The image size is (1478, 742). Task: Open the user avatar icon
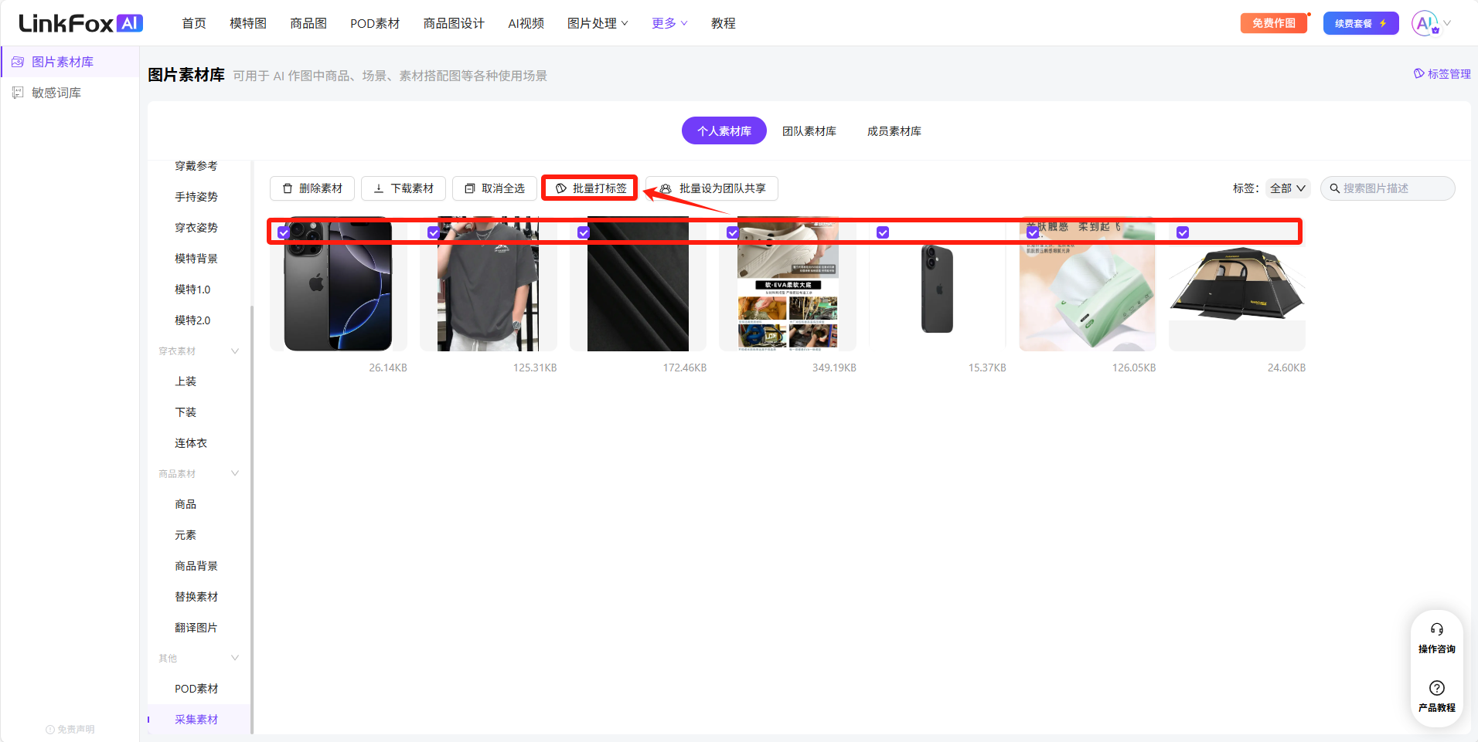click(x=1425, y=23)
